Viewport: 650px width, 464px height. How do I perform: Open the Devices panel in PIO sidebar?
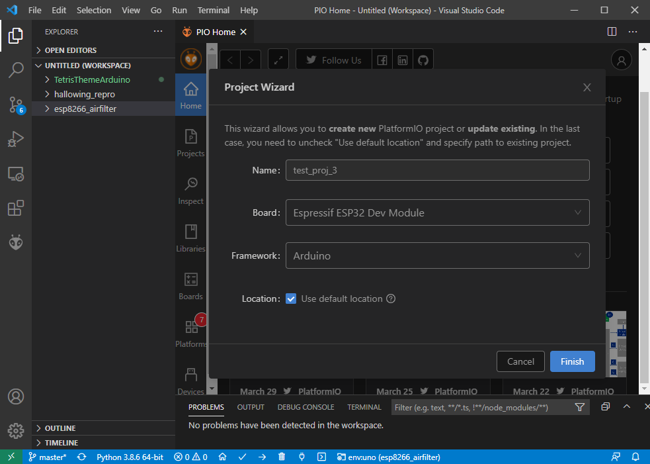[x=190, y=377]
